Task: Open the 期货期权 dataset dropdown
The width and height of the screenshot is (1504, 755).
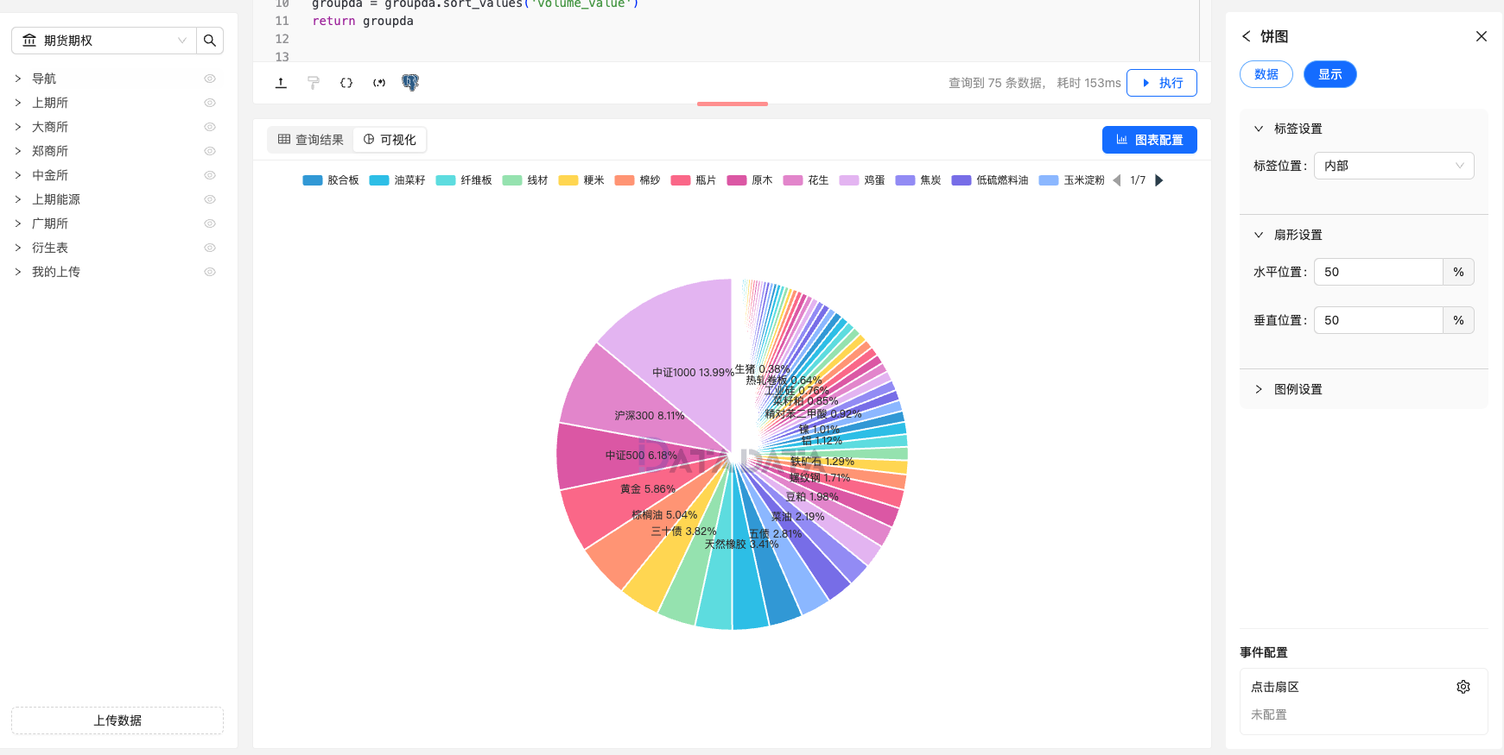Action: tap(105, 41)
